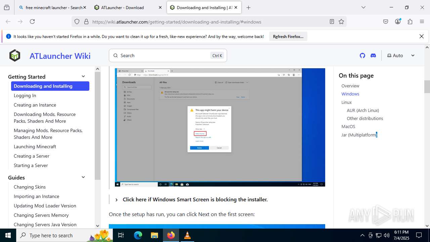Viewport: 430px width, 242px height.
Task: Open the Changing Skins guide
Action: point(30,187)
